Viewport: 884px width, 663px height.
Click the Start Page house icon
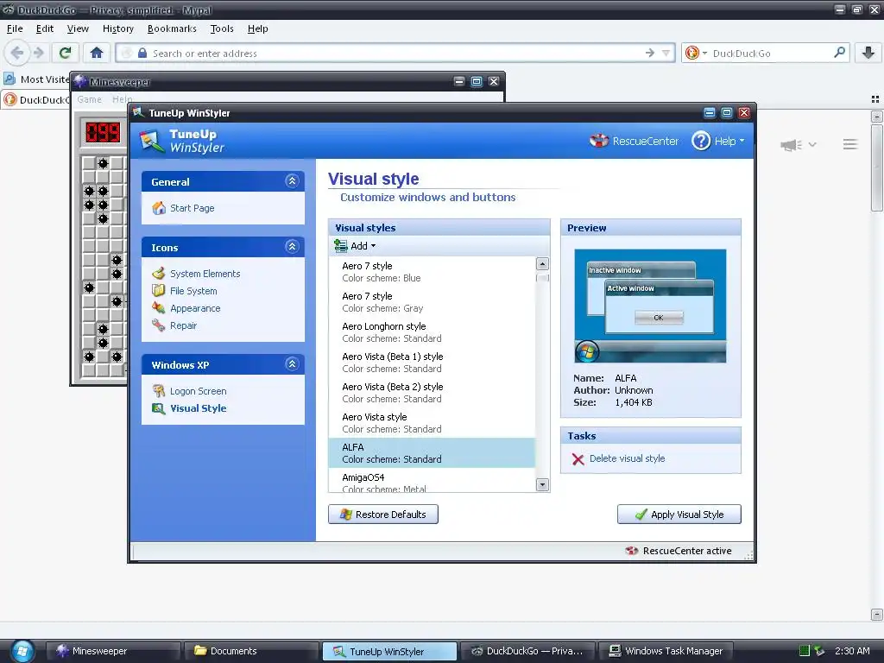159,208
